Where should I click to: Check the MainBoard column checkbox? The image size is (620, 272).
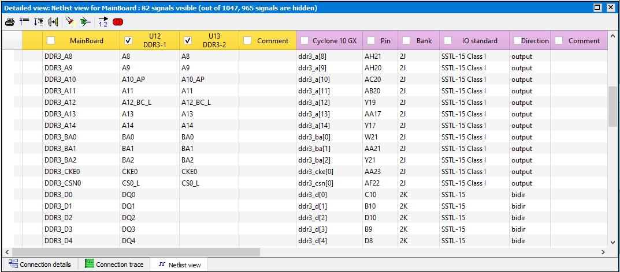click(51, 40)
